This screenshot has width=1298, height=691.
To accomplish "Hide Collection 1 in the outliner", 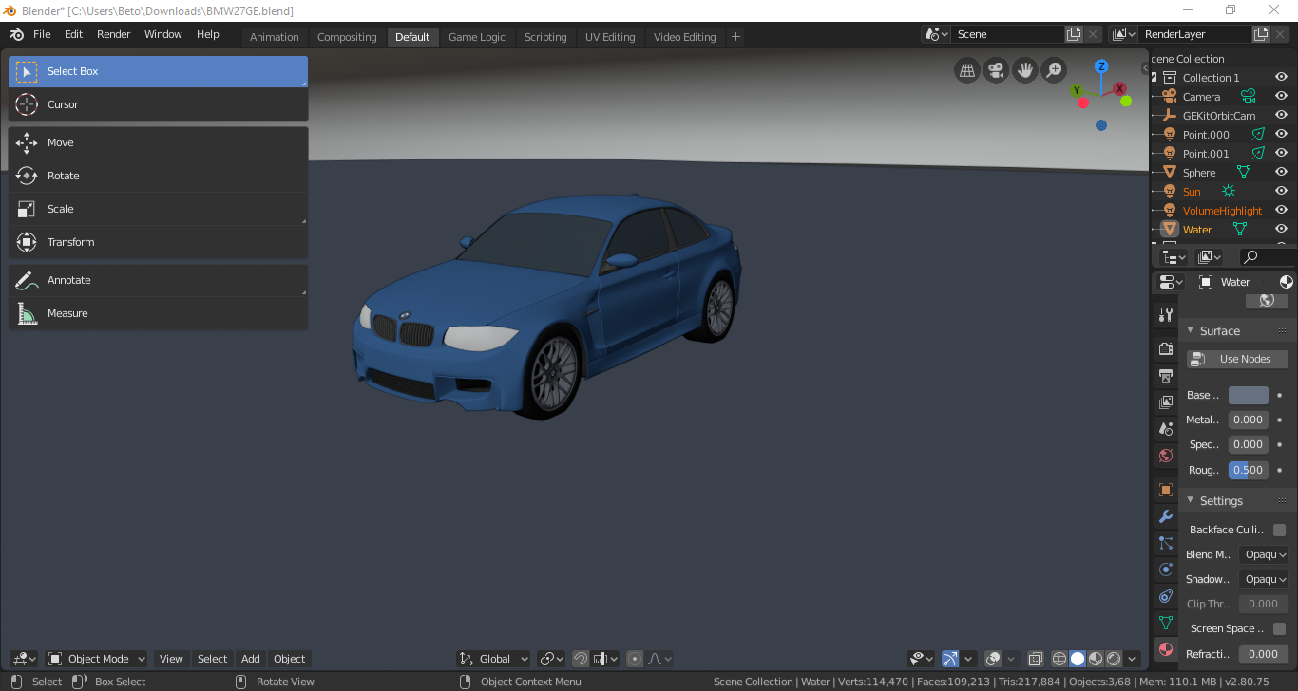I will pos(1281,77).
